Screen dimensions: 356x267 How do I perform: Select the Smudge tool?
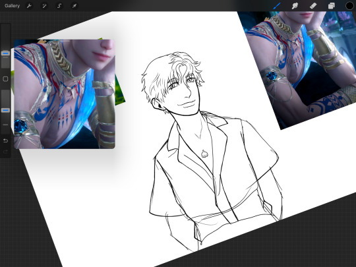point(295,6)
